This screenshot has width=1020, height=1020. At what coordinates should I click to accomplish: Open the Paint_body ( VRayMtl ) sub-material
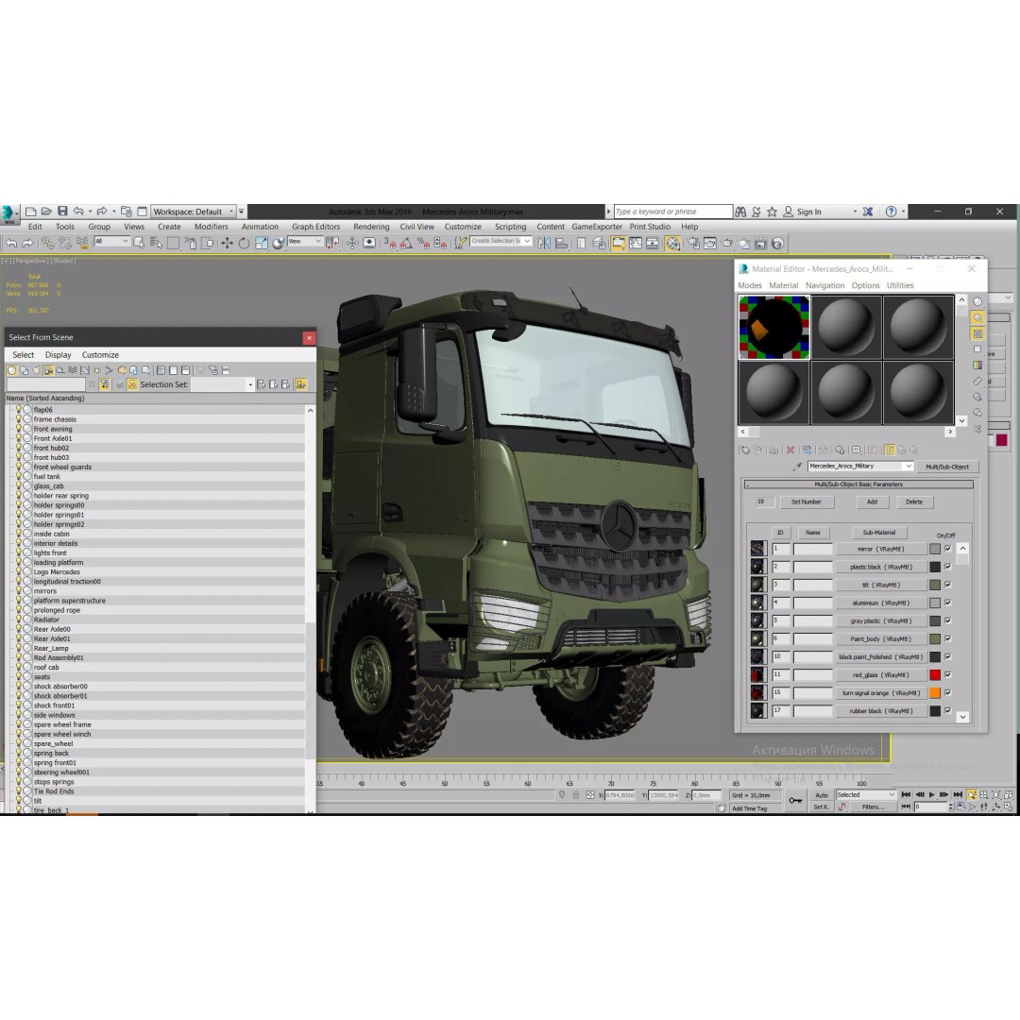(881, 638)
